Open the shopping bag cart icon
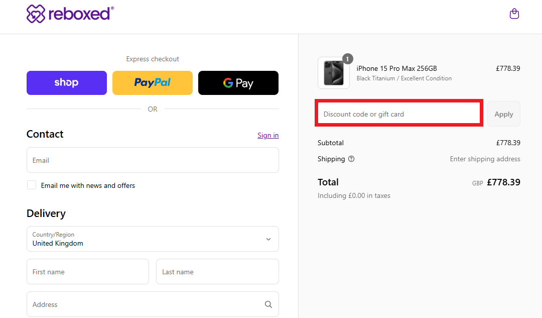Screen dimensions: 542x318 coord(514,14)
